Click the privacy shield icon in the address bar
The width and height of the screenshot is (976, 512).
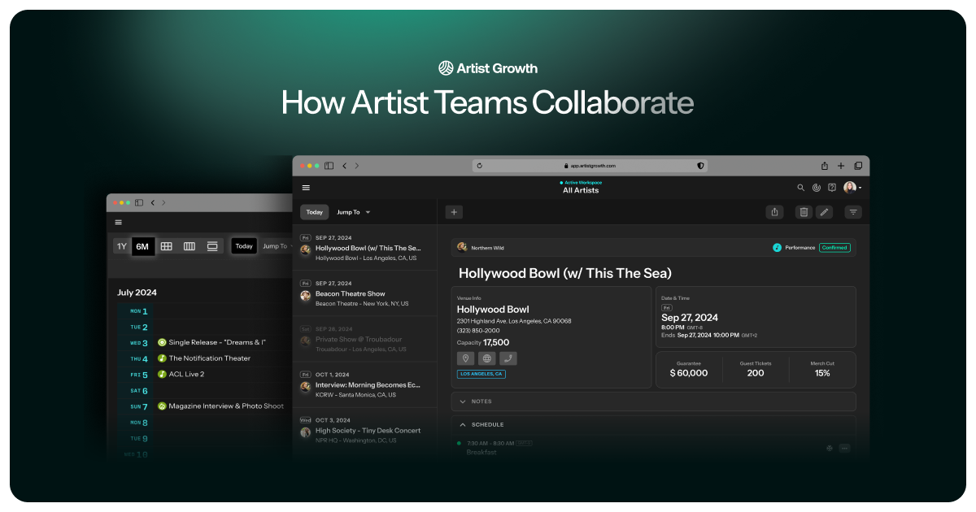click(x=700, y=166)
